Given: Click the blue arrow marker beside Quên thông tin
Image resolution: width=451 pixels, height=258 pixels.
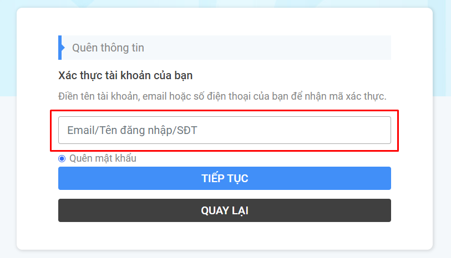Looking at the screenshot, I should (63, 48).
